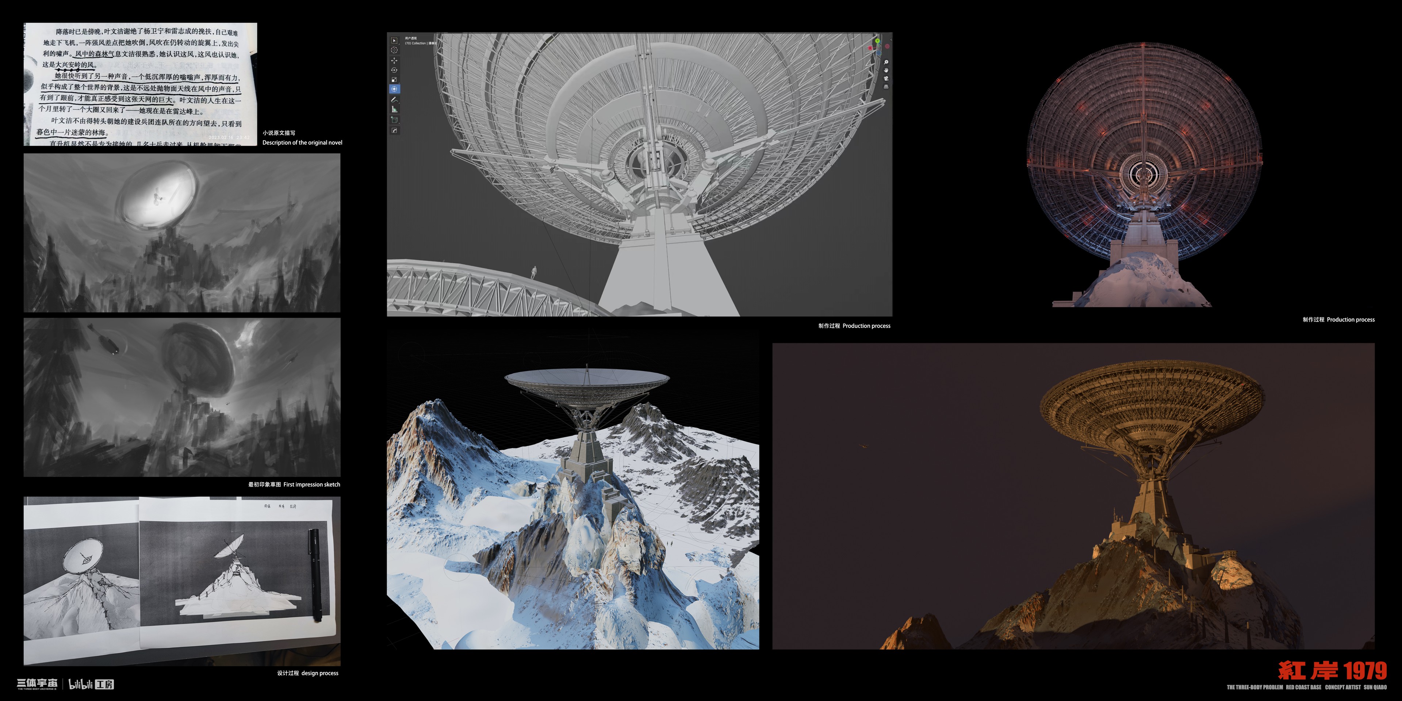Activate the 3D Cursor tool
Viewport: 1402px width, 701px height.
(x=395, y=50)
